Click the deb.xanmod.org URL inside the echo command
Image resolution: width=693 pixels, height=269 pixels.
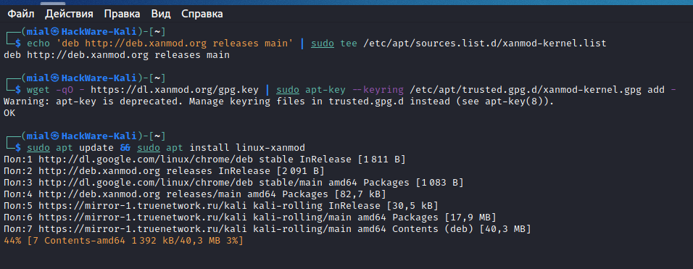(146, 44)
